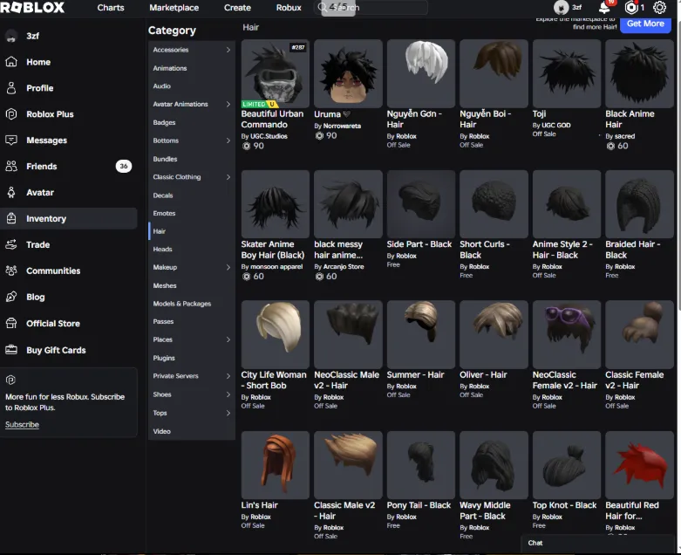Click the 3zf user avatar in sidebar
This screenshot has height=555, width=681.
pyautogui.click(x=11, y=36)
